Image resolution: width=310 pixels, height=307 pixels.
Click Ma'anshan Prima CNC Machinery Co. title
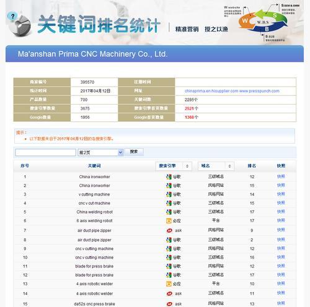tap(92, 54)
